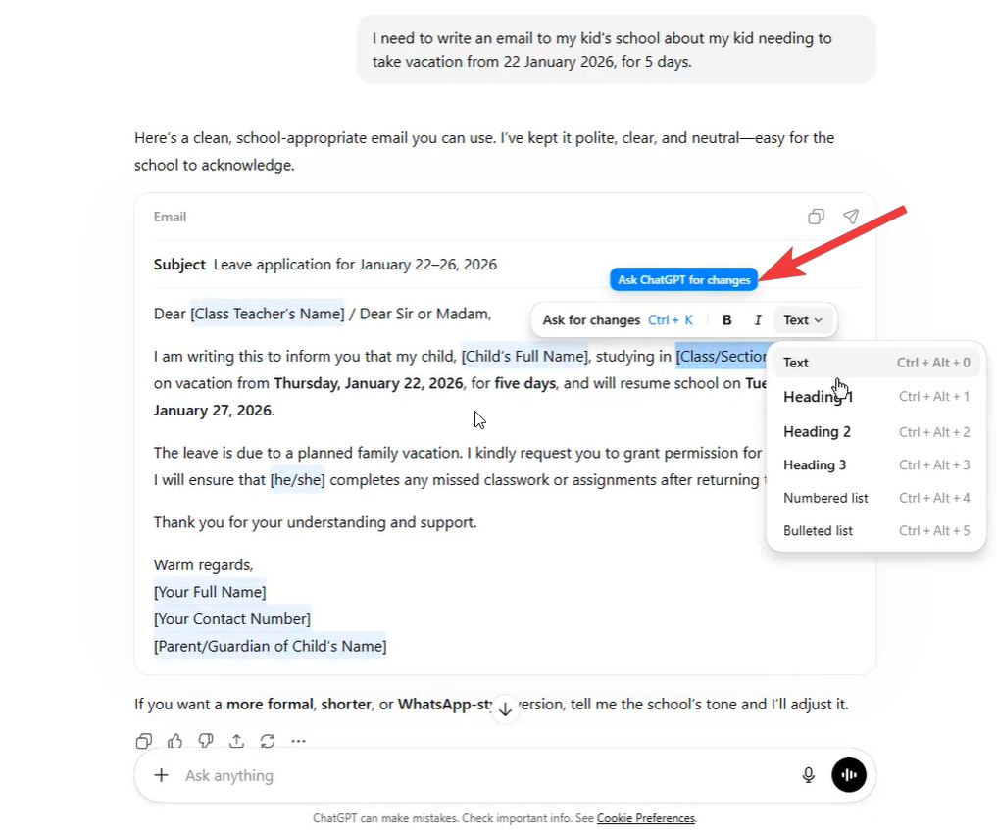Choose Heading 1 from style menu
Image resolution: width=997 pixels, height=830 pixels.
[x=876, y=397]
